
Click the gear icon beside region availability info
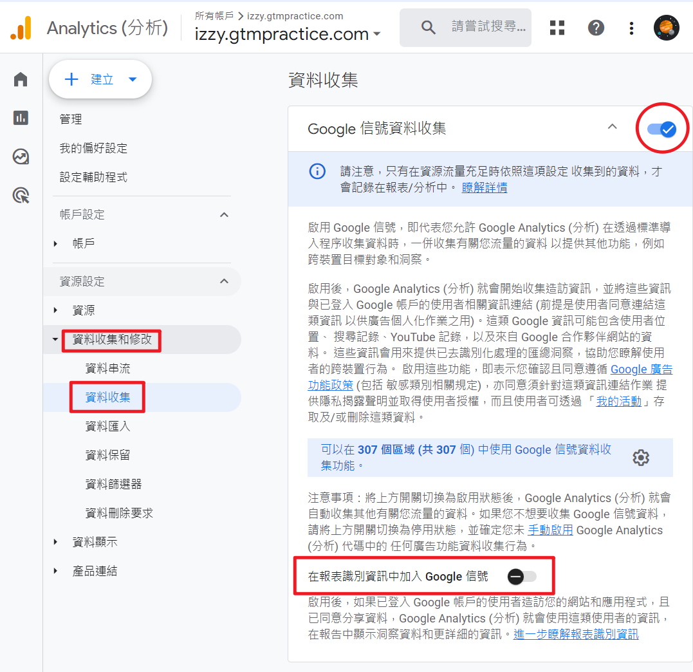coord(641,457)
